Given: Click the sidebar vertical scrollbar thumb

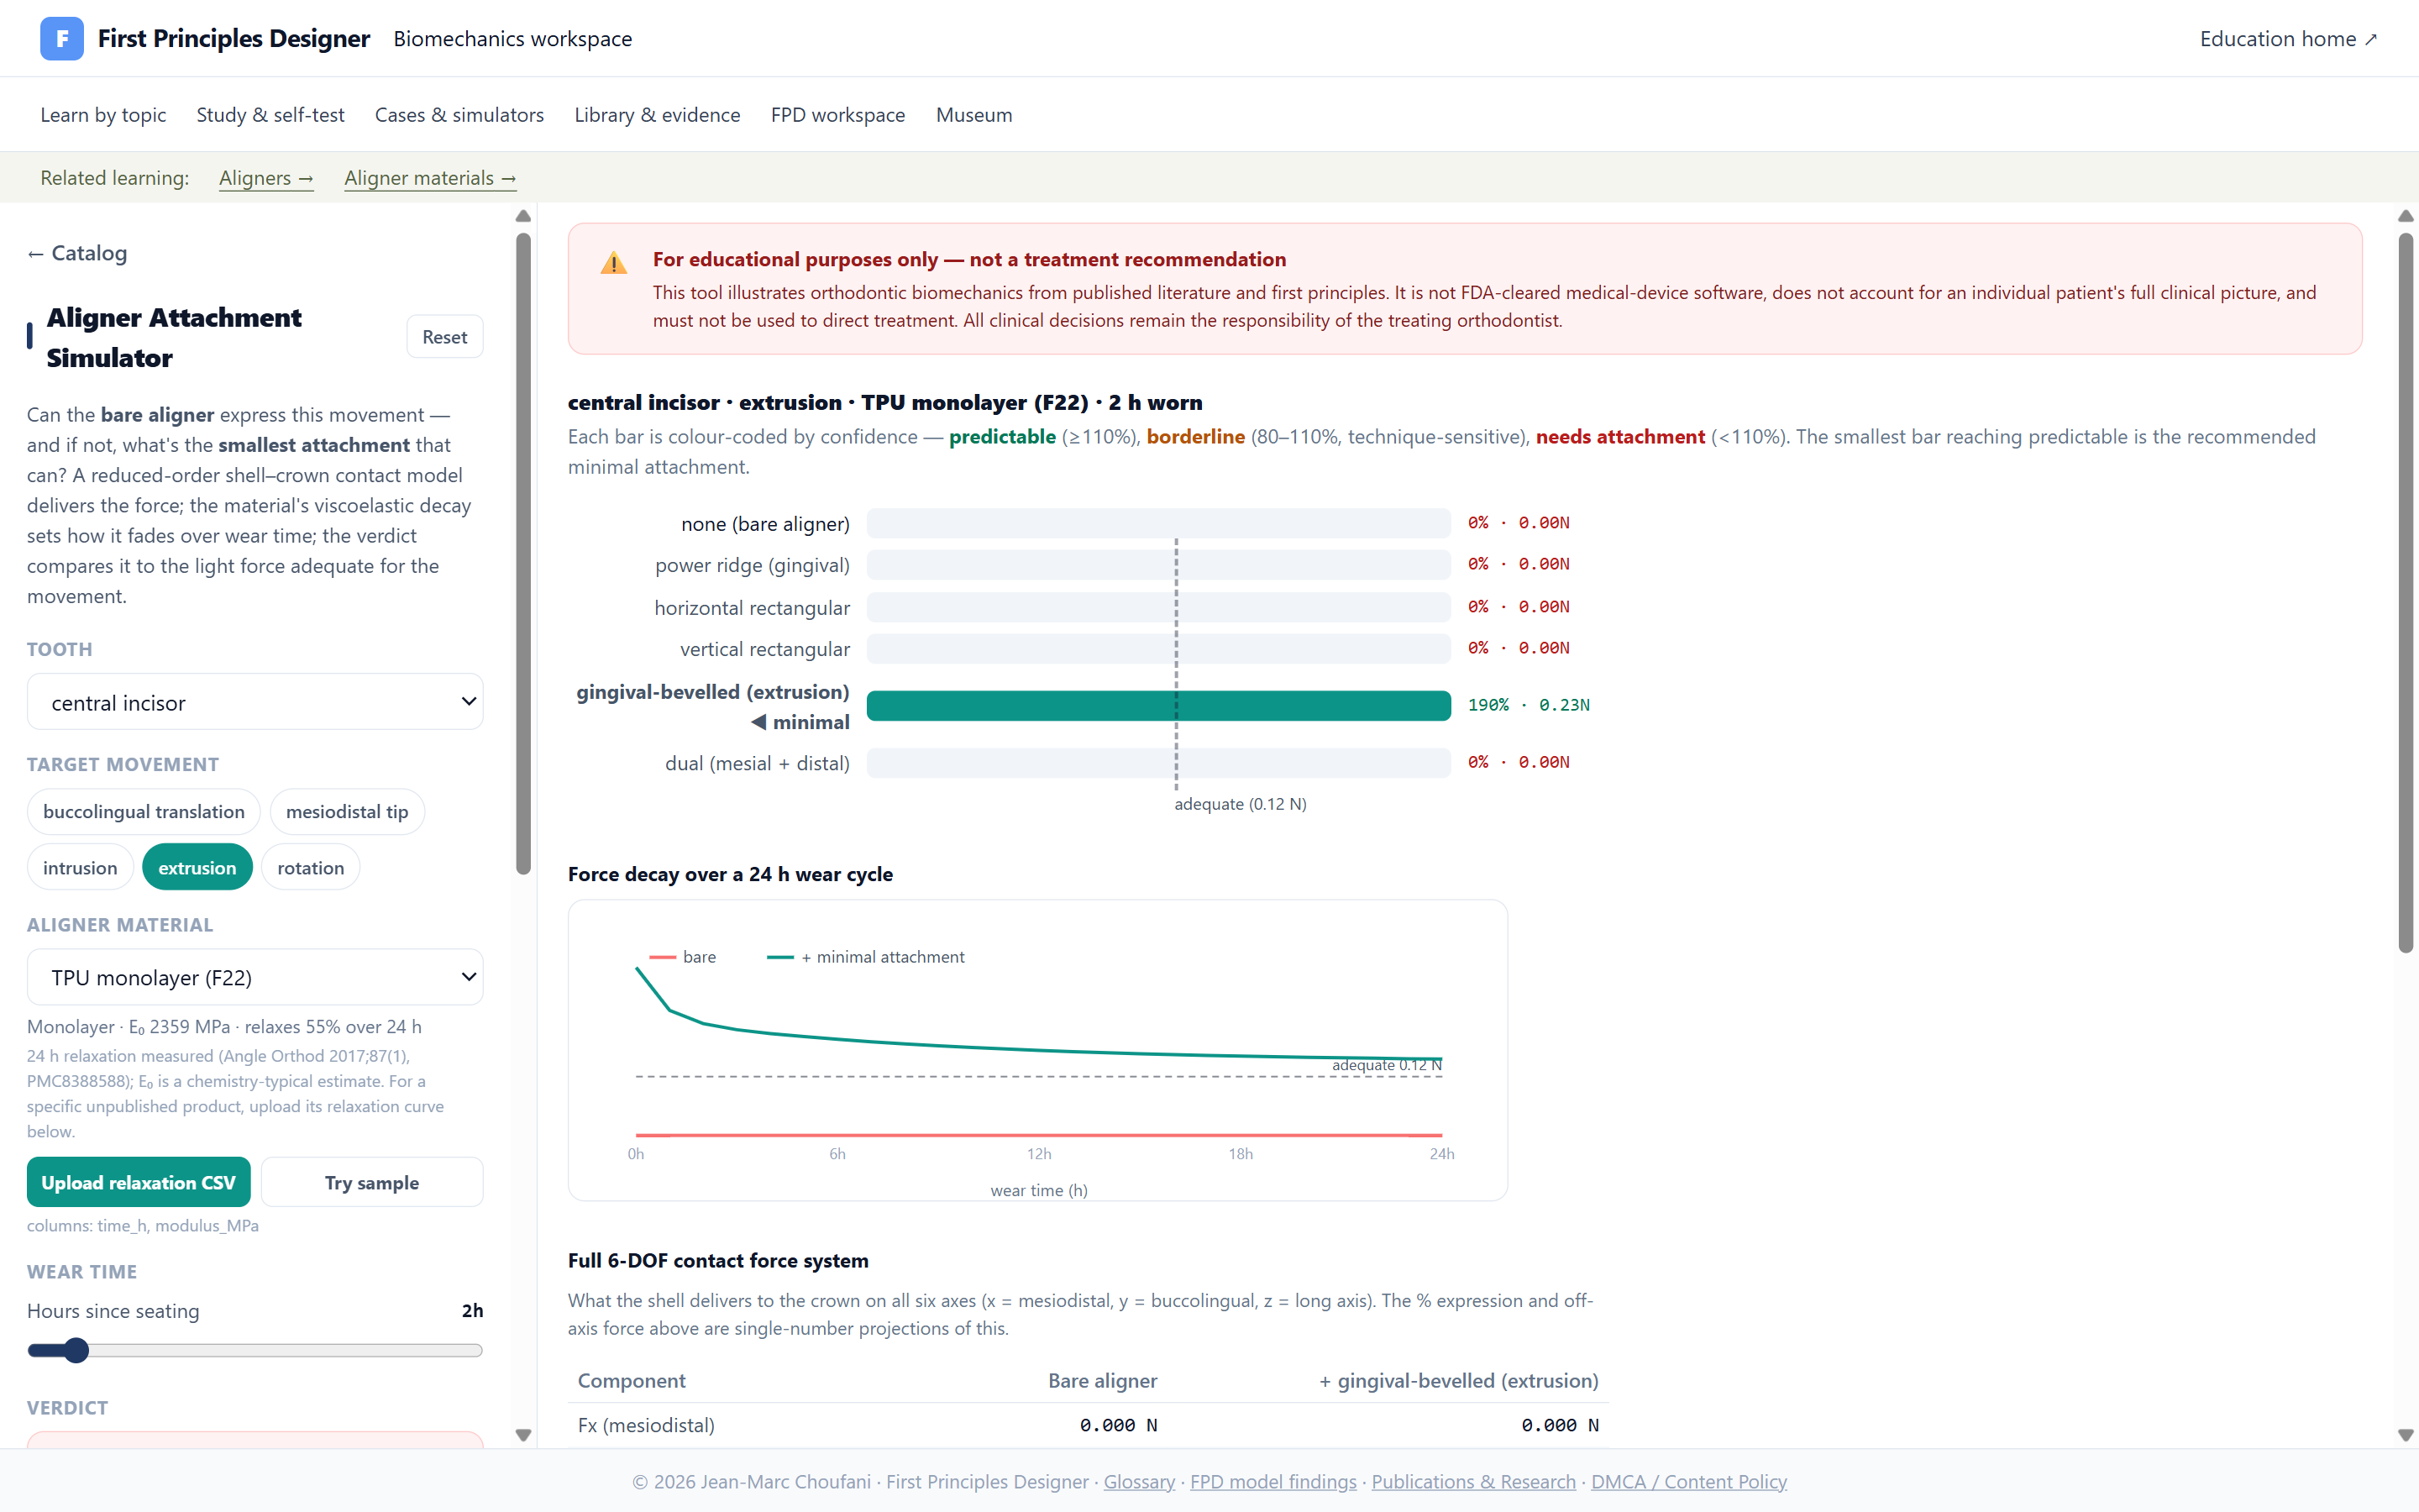Looking at the screenshot, I should point(522,554).
